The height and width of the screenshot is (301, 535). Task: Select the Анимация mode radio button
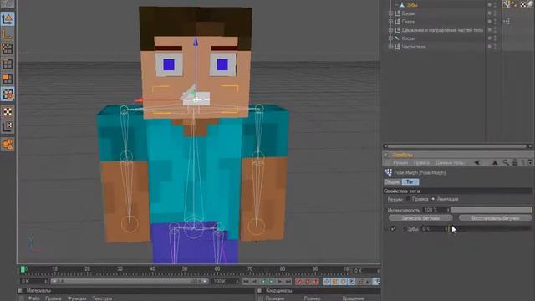pyautogui.click(x=433, y=199)
